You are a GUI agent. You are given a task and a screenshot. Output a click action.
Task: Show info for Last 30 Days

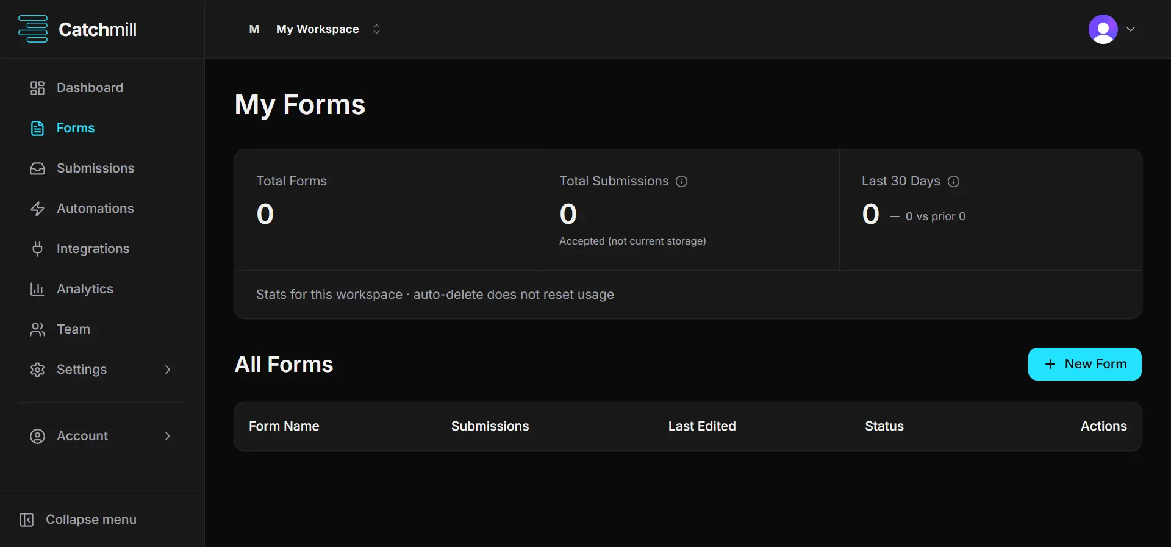(x=954, y=181)
